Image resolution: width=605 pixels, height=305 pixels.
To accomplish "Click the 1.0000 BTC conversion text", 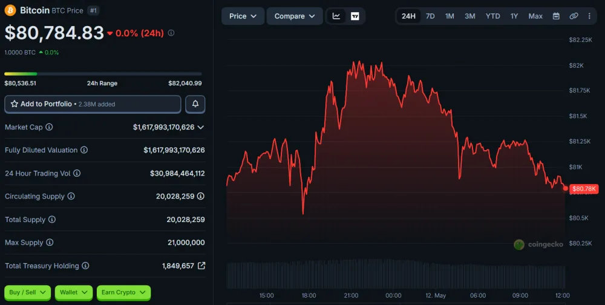I will (x=20, y=53).
